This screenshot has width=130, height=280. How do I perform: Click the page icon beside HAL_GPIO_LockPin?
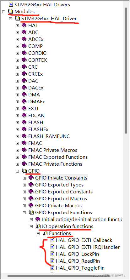(x=52, y=254)
